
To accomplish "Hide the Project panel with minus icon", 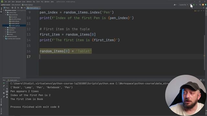I will coord(25,8).
